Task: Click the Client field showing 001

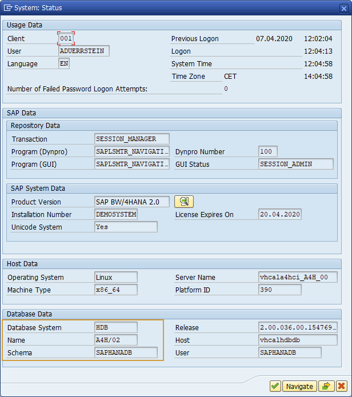Action: (x=66, y=38)
